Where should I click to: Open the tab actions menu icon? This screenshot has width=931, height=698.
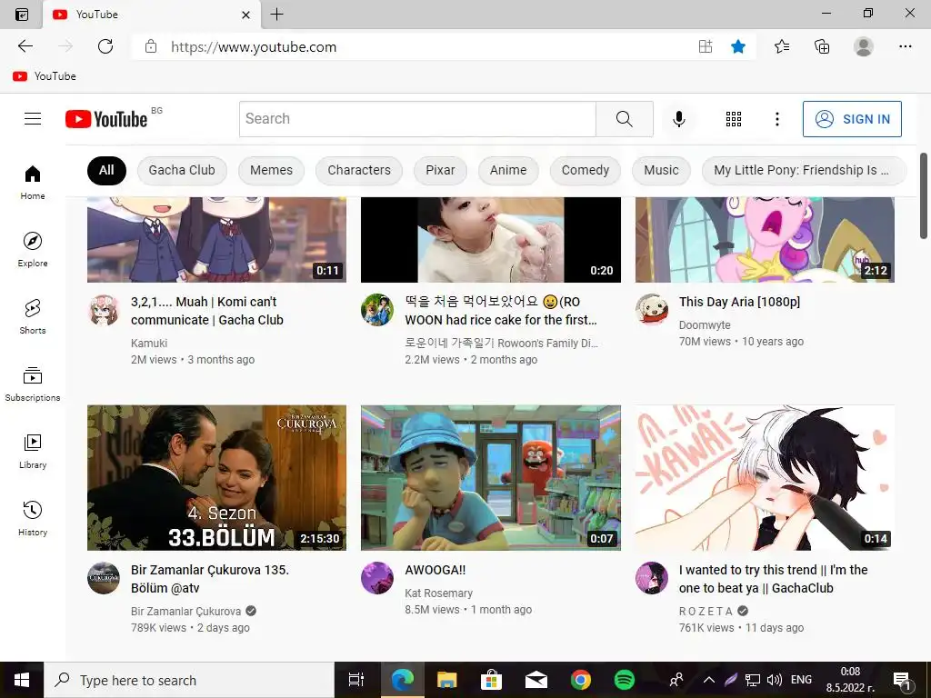[x=22, y=15]
